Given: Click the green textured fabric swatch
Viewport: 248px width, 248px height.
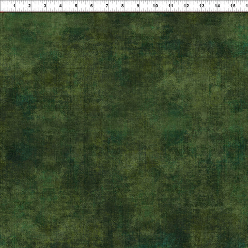Looking at the screenshot, I should click(124, 130).
